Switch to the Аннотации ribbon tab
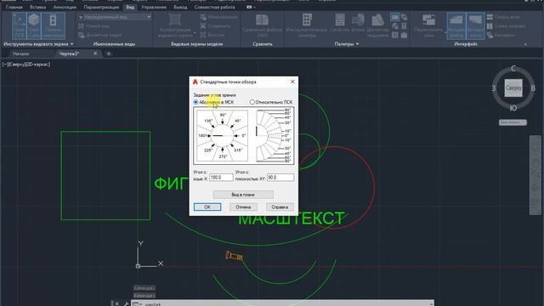Screen dimensions: 544x306 coord(65,7)
